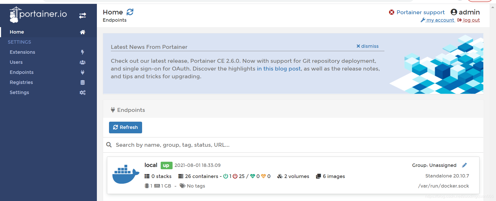The width and height of the screenshot is (496, 201).
Task: Click the Home house icon
Action: tap(82, 32)
